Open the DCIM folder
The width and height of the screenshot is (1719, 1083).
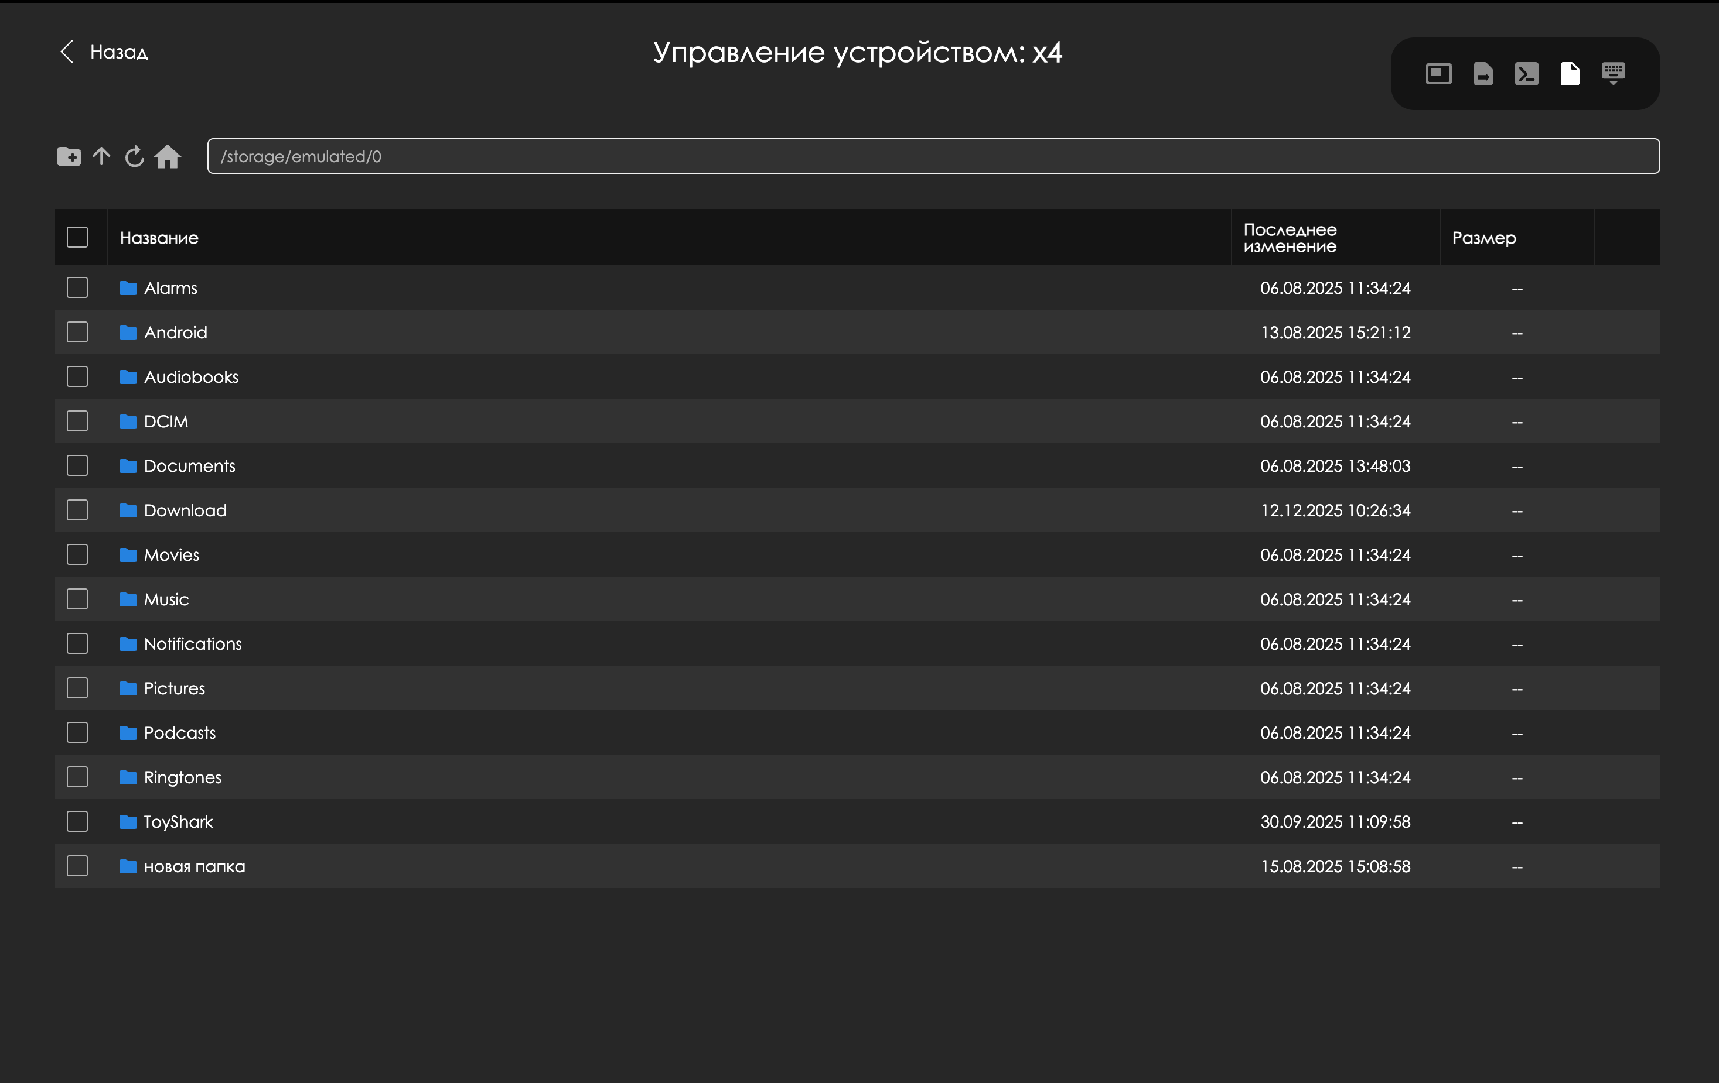click(166, 421)
